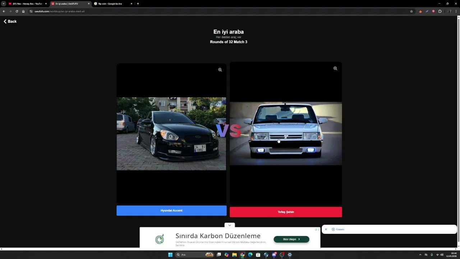Open File Explorer from taskbar
The height and width of the screenshot is (259, 460).
(x=234, y=255)
